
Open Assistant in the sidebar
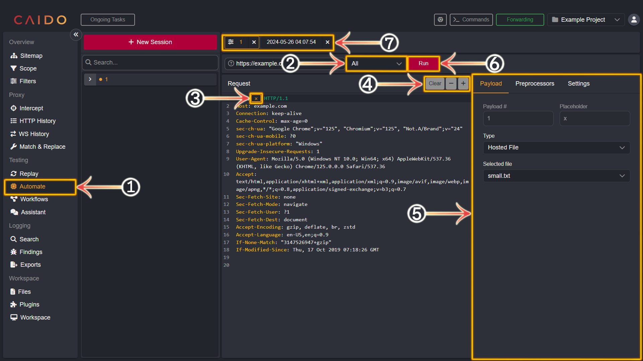click(28, 212)
